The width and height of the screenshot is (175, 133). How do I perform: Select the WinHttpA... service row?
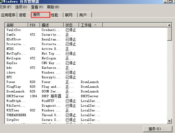click(x=86, y=101)
